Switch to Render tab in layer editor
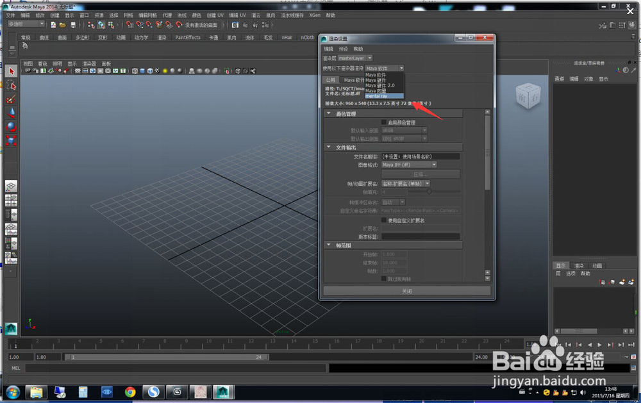641x403 pixels. pos(579,266)
